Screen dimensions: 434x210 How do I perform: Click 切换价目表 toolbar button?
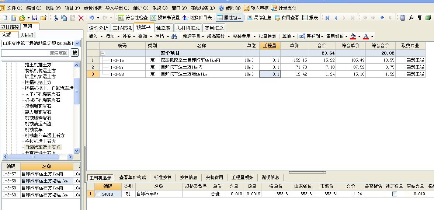tap(197, 18)
